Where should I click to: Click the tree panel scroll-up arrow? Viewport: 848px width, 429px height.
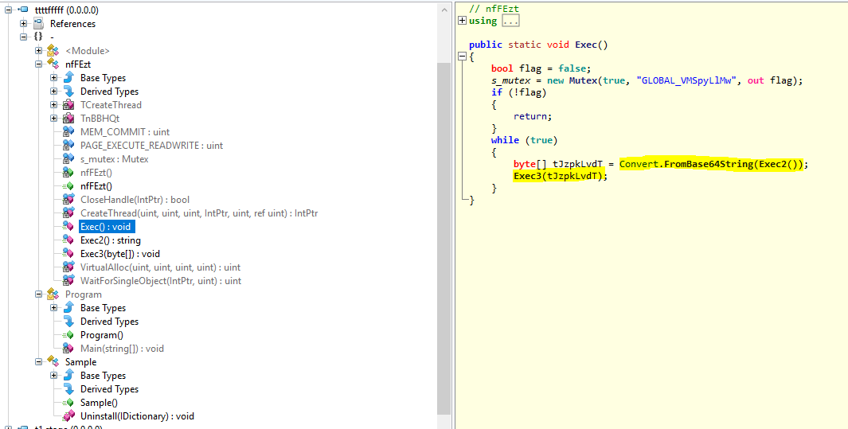coord(444,10)
